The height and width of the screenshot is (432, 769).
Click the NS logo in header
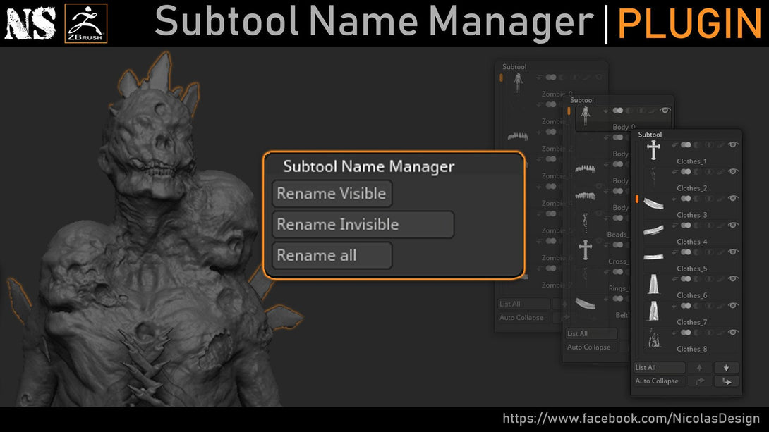[x=30, y=23]
